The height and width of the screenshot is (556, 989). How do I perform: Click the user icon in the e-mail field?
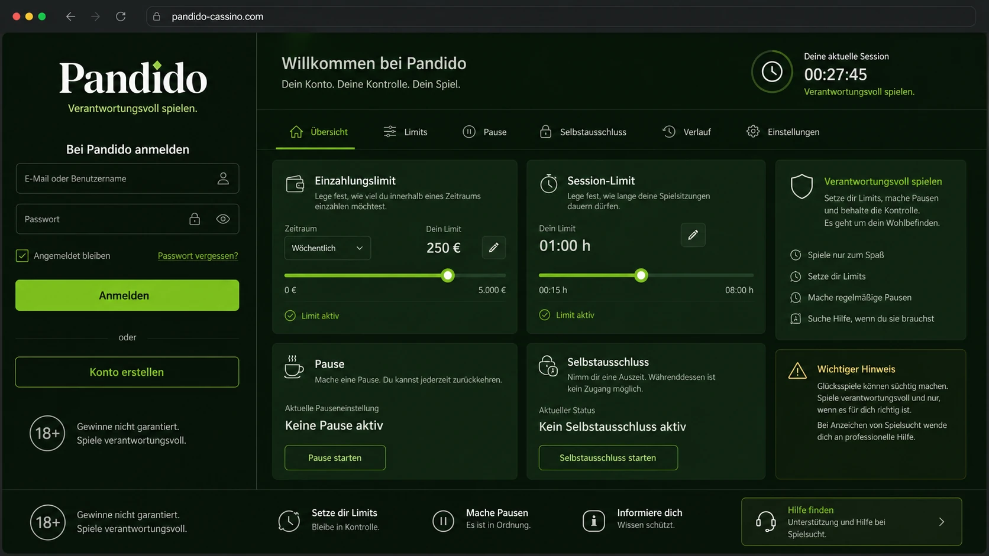tap(223, 178)
